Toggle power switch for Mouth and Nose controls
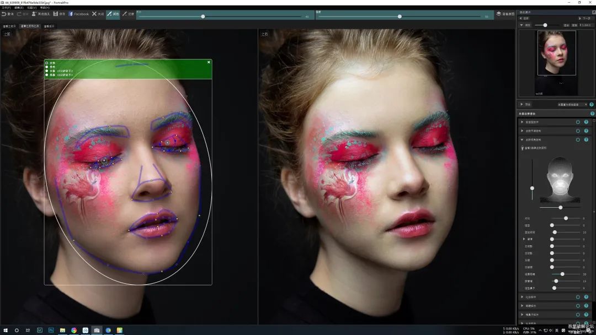This screenshot has width=596, height=335. pos(578,315)
